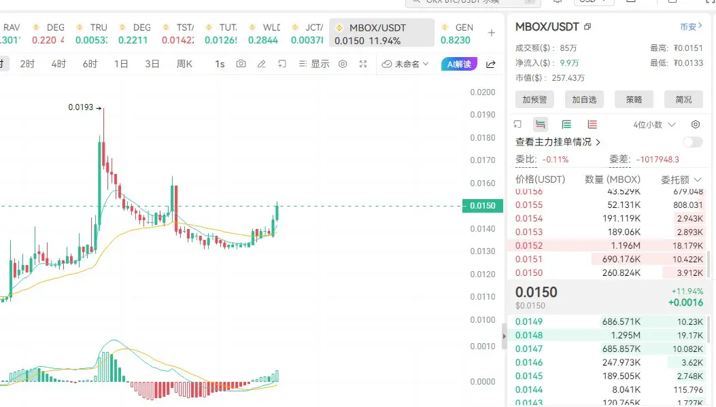Click the 委差 -1017948.3 value
The height and width of the screenshot is (407, 716).
click(658, 160)
